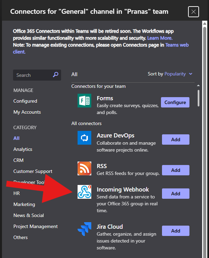Image resolution: width=209 pixels, height=258 pixels.
Task: Close the Connectors dialog
Action: (194, 12)
